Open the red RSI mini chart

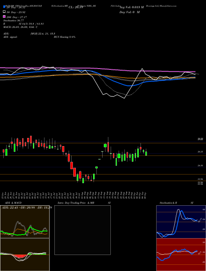pos(181,255)
